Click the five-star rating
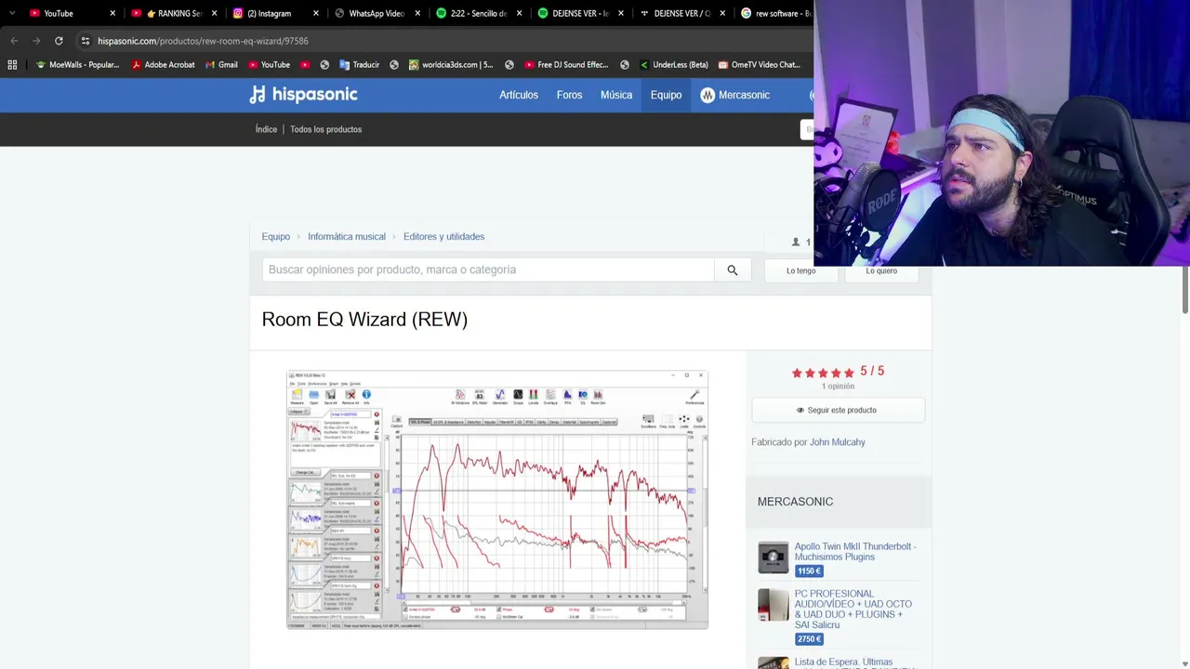The height and width of the screenshot is (669, 1190). [823, 373]
